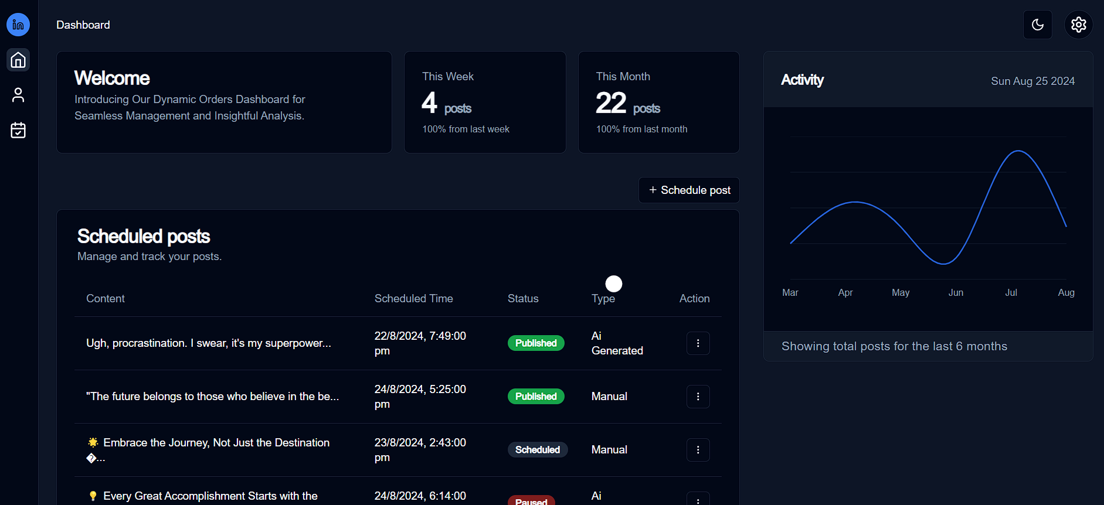Screen dimensions: 1104x505
Task: Toggle dark mode with the moon icon
Action: [x=1037, y=25]
